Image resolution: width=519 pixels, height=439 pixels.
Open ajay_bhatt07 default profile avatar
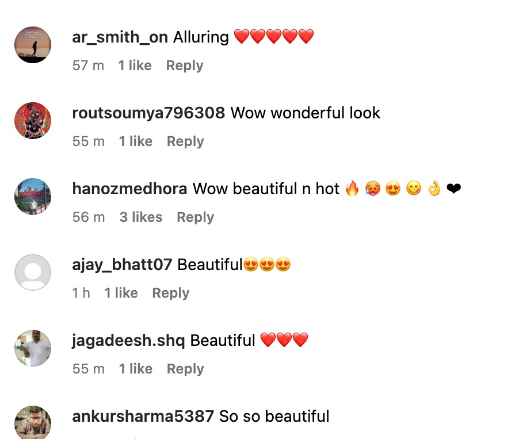(33, 272)
